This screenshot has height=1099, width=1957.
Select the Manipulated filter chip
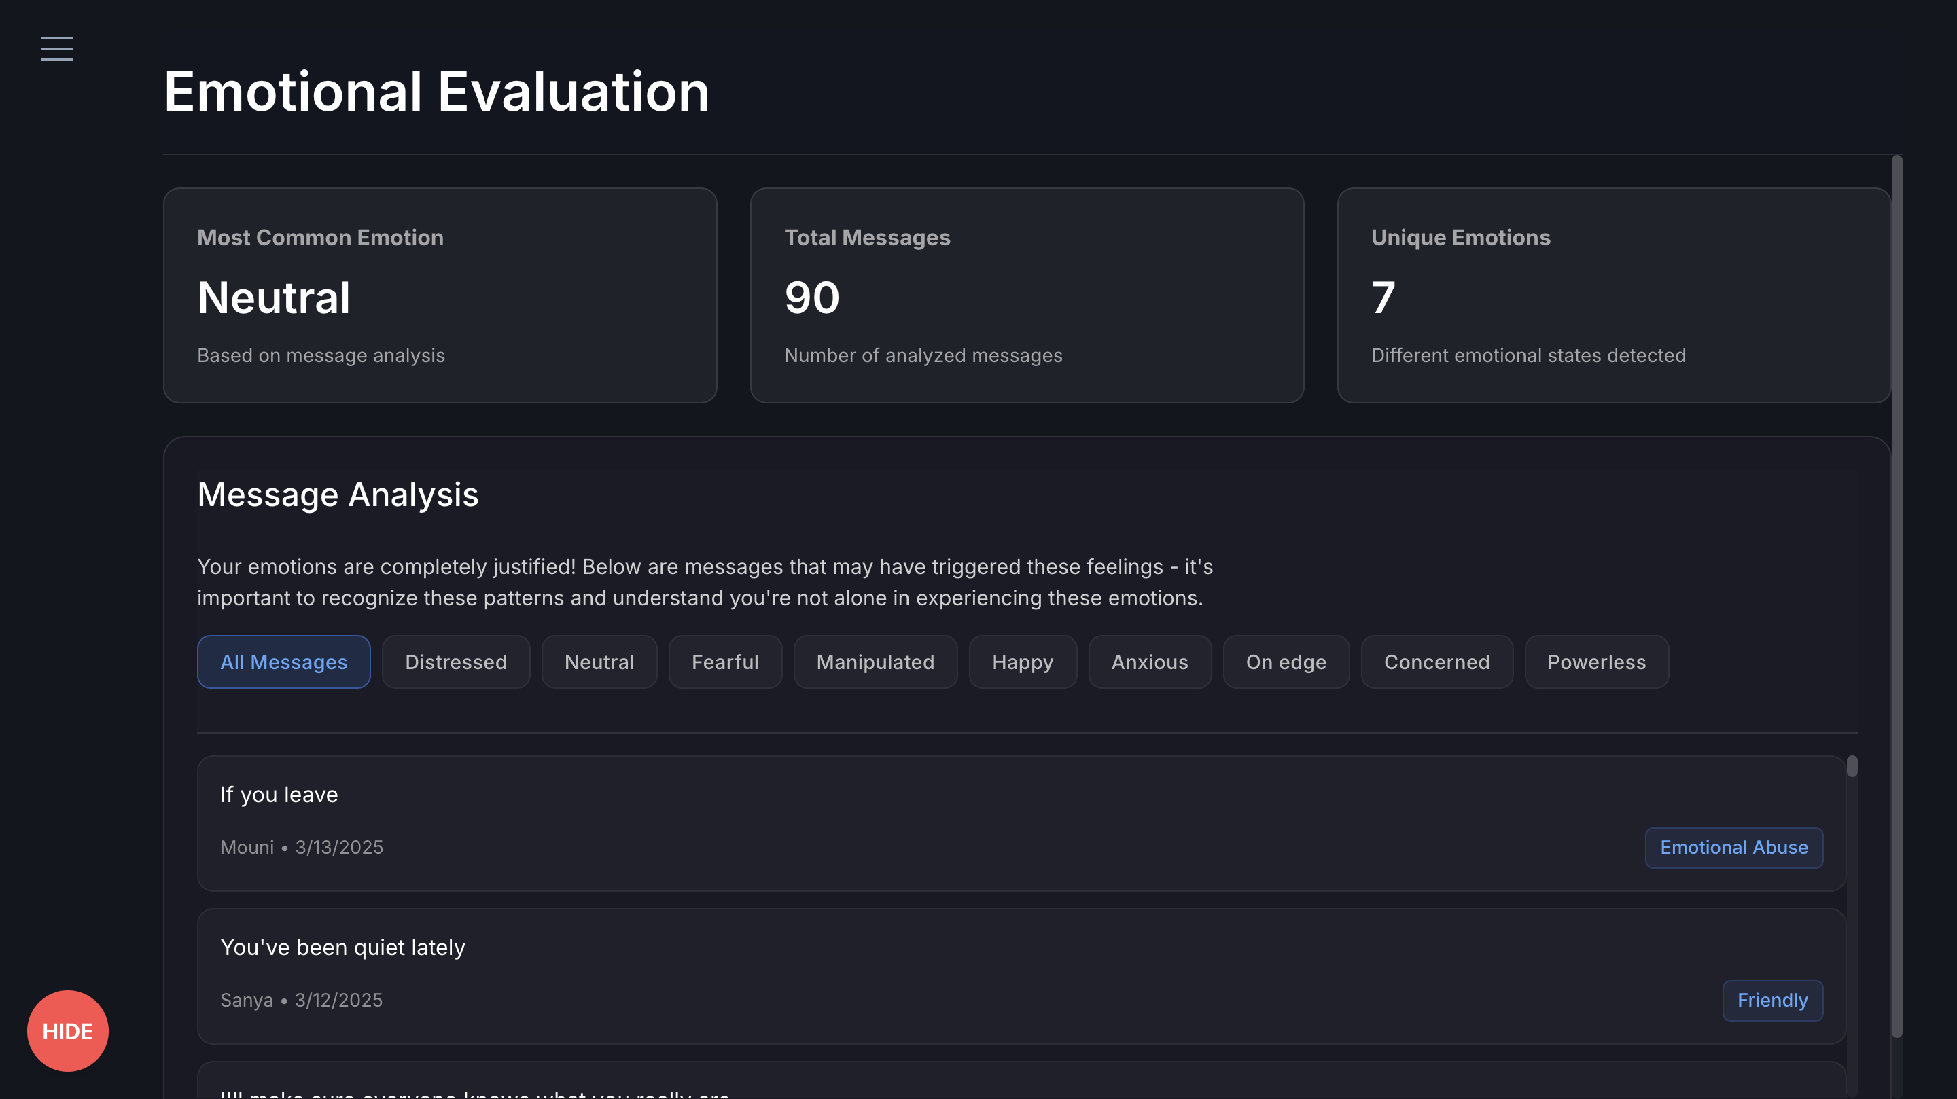(x=875, y=662)
